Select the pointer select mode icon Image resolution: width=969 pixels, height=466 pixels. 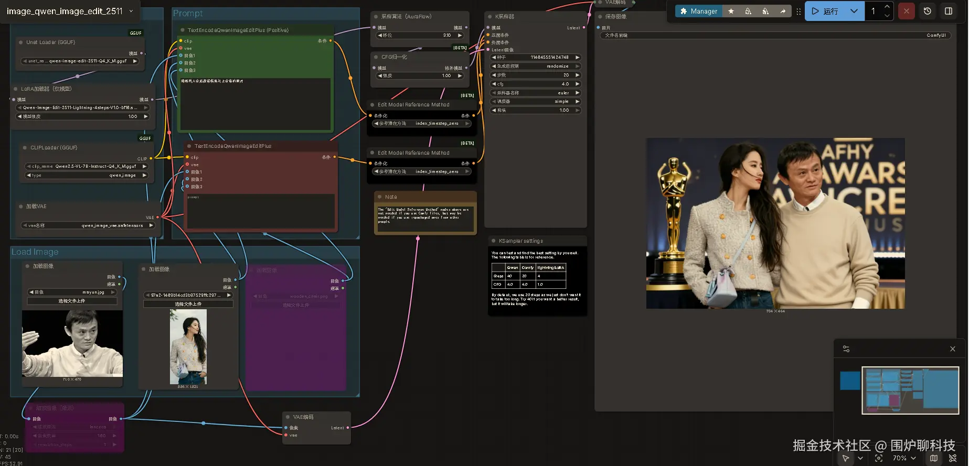coord(846,458)
